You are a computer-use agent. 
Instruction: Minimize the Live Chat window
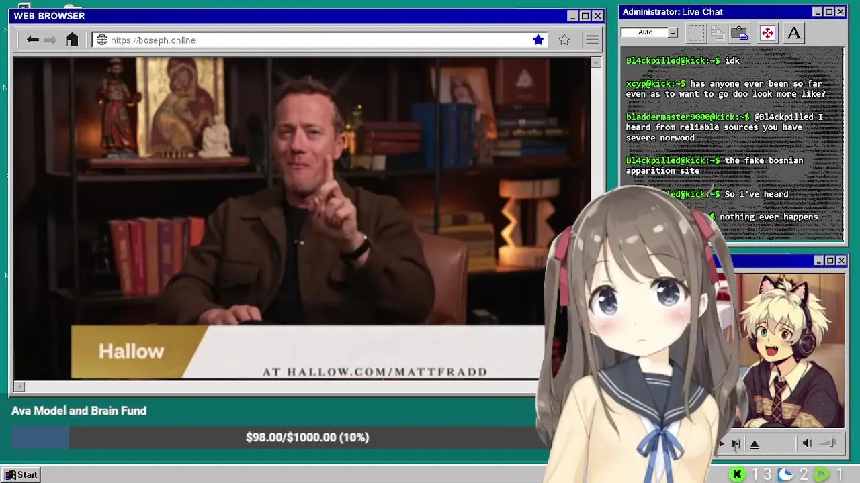click(x=818, y=12)
